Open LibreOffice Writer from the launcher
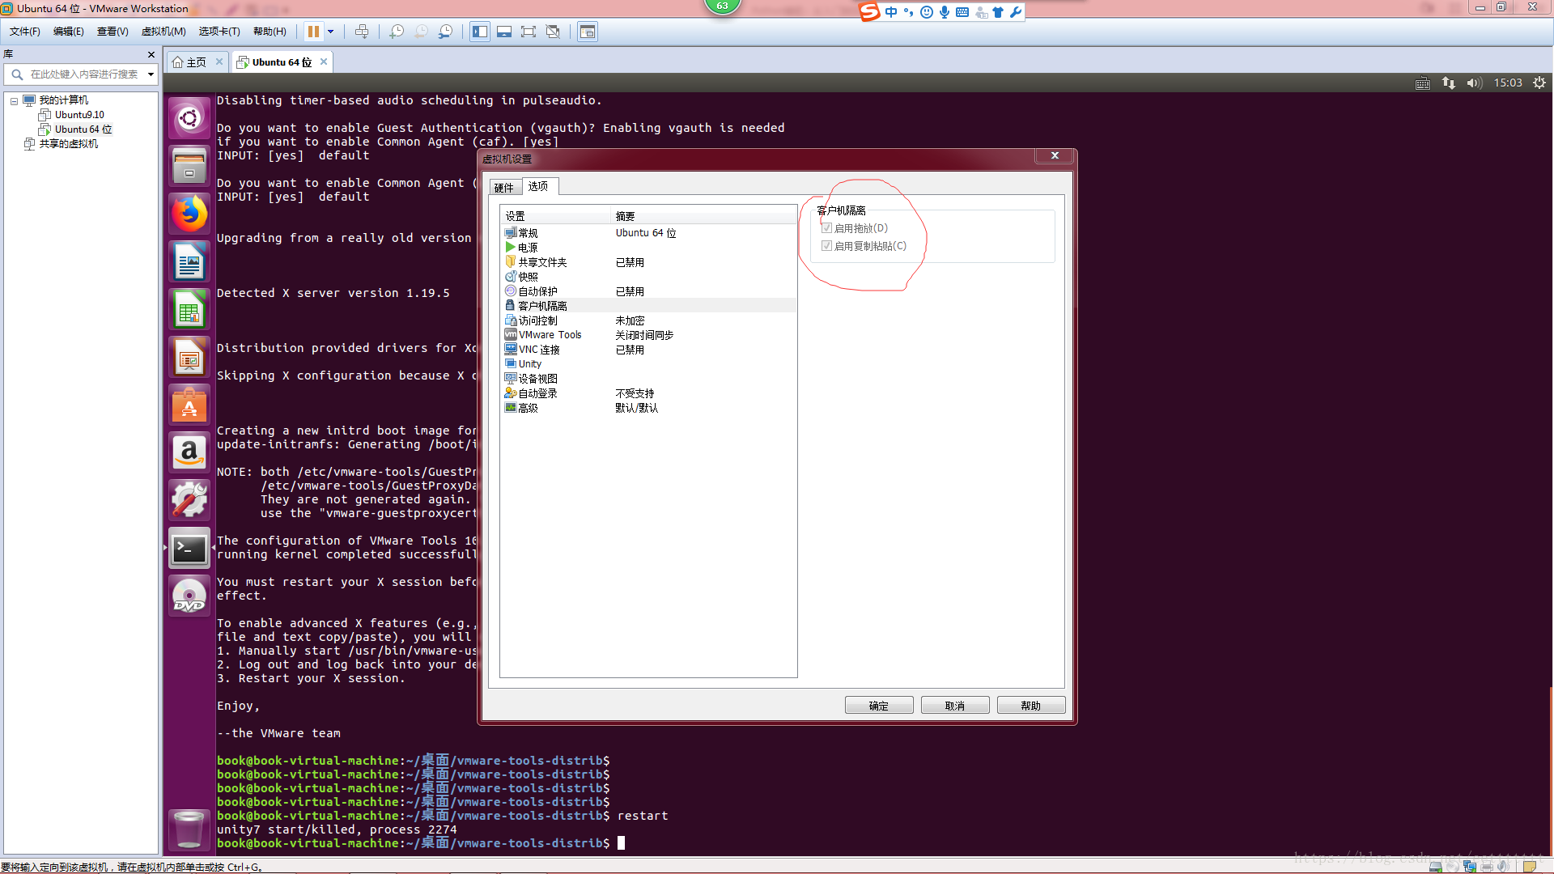The image size is (1554, 874). point(189,261)
